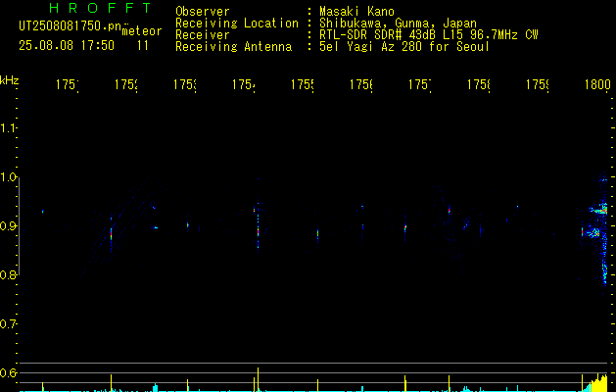Click the Observer label
The height and width of the screenshot is (392, 616).
(203, 11)
